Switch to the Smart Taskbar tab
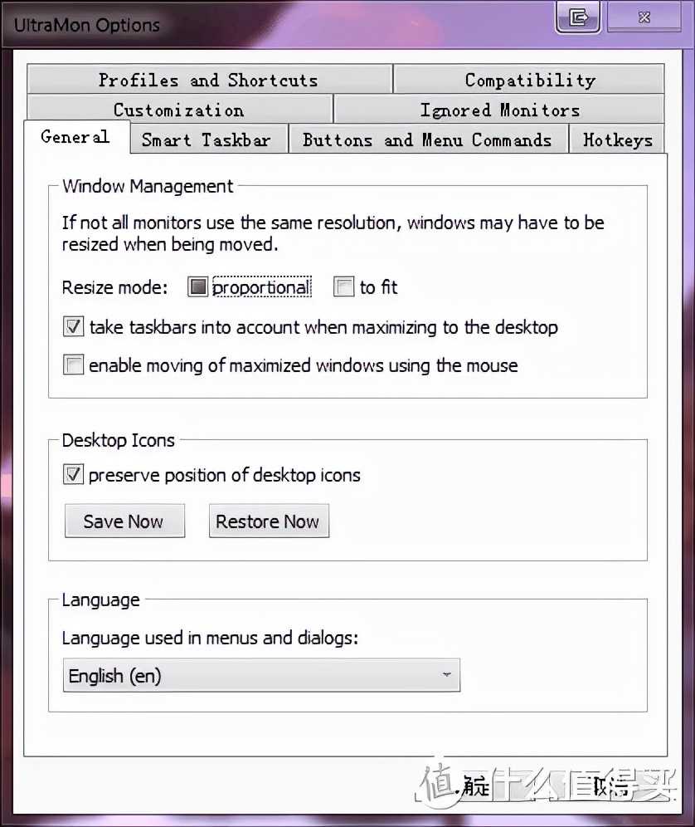The height and width of the screenshot is (827, 695). [x=207, y=139]
